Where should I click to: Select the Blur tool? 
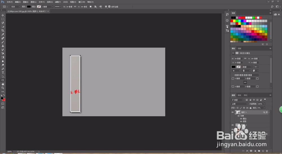[3, 61]
